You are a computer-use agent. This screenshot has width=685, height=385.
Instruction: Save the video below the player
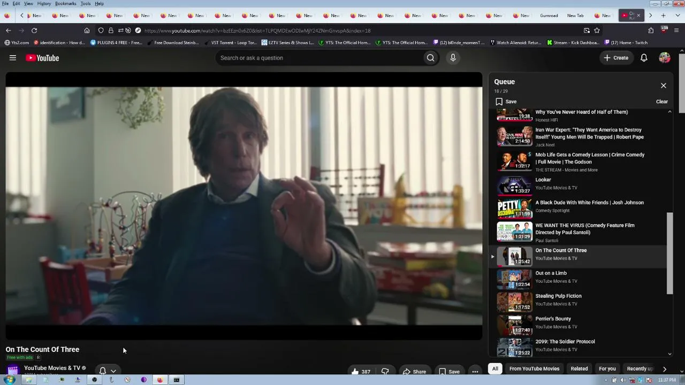pos(449,372)
